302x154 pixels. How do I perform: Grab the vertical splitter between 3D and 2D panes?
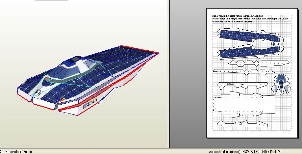click(169, 72)
